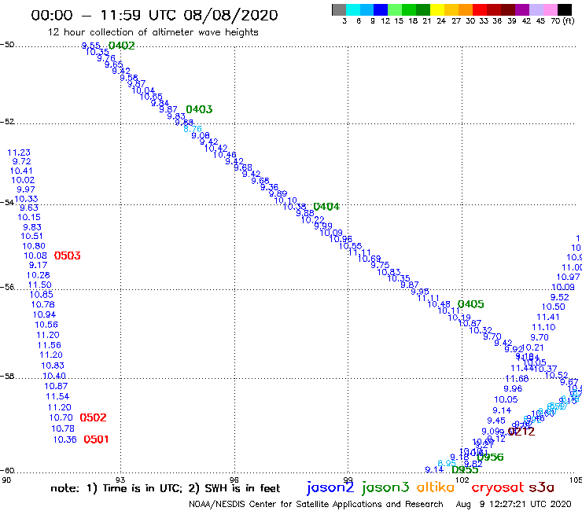Select the altika satellite legend label

[x=436, y=487]
